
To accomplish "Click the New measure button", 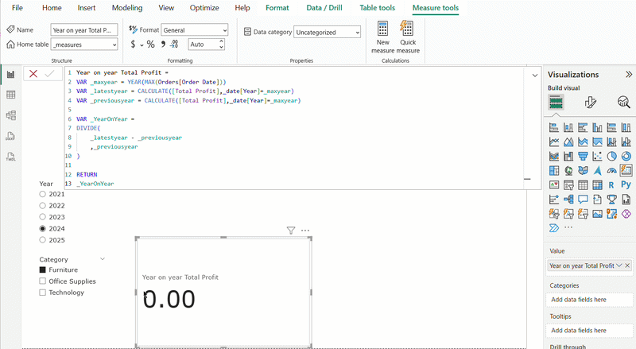I will coord(383,37).
